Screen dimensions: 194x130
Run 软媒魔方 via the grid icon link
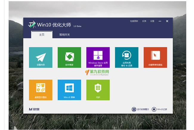(x=140, y=109)
